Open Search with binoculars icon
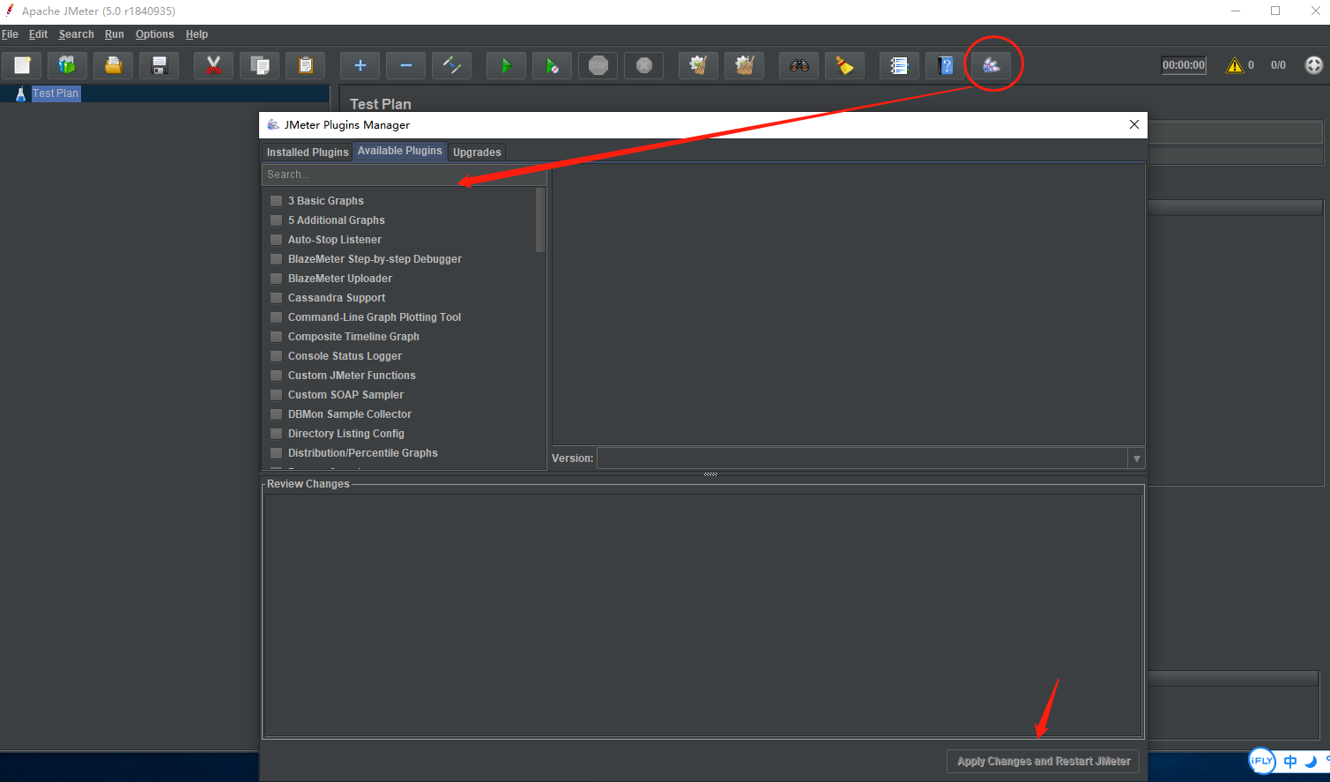This screenshot has width=1330, height=782. pyautogui.click(x=799, y=65)
